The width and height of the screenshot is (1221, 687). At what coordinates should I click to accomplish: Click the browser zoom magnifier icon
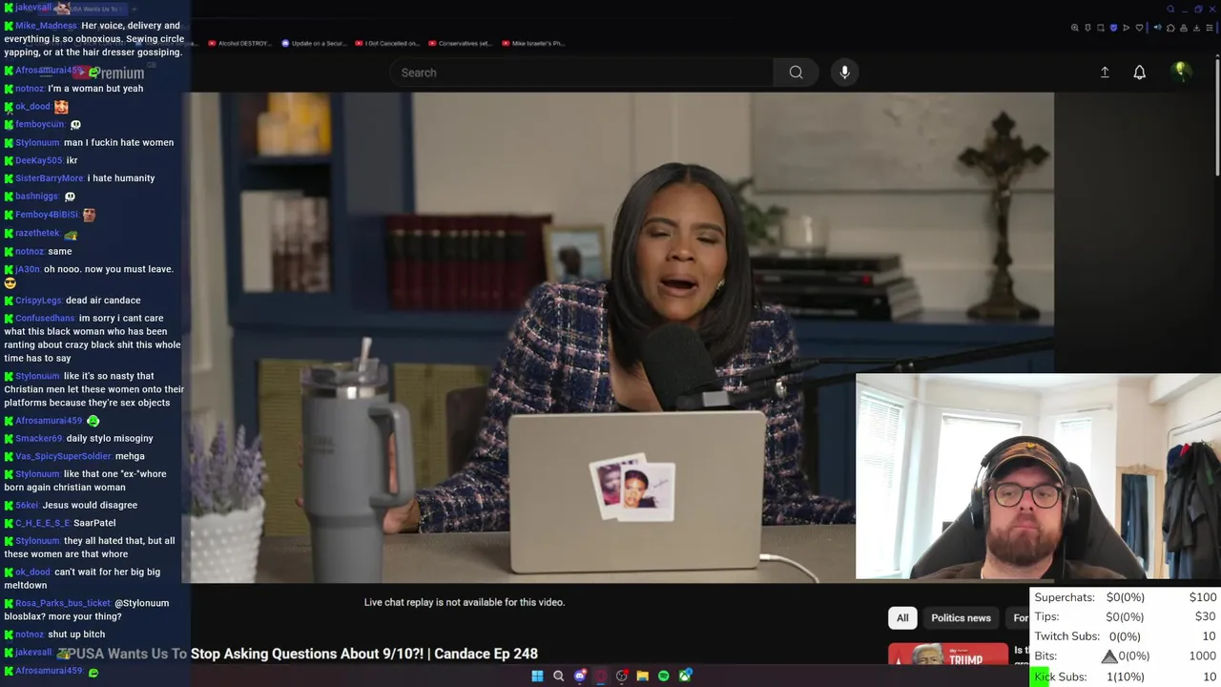click(x=1074, y=28)
